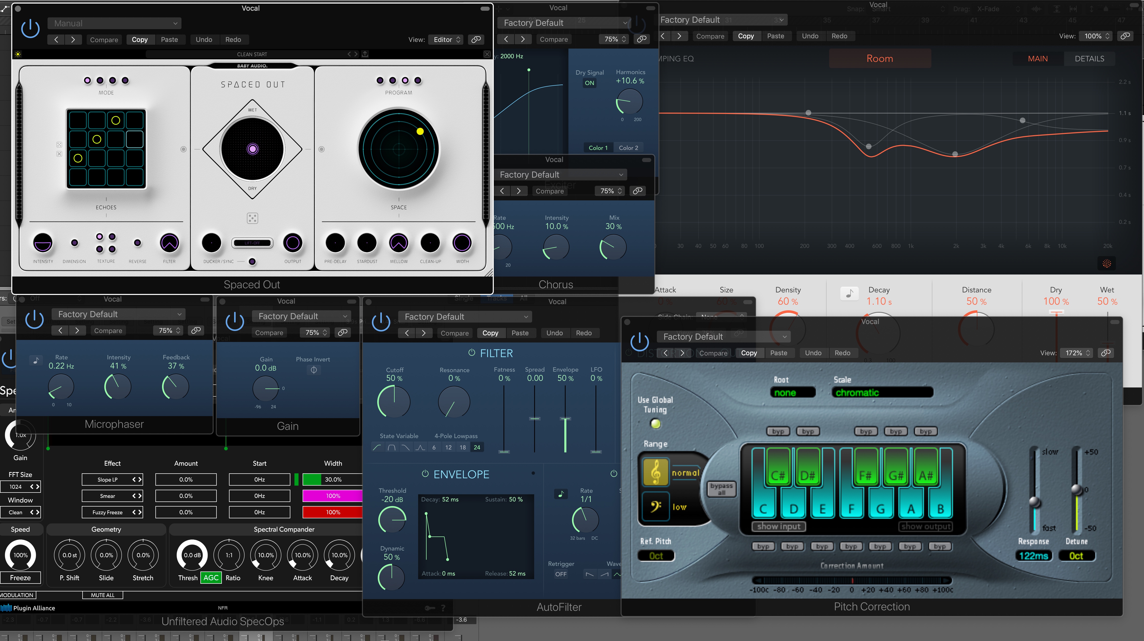1144x641 pixels.
Task: Click the Reverse button in Spaced Out
Action: pyautogui.click(x=137, y=243)
